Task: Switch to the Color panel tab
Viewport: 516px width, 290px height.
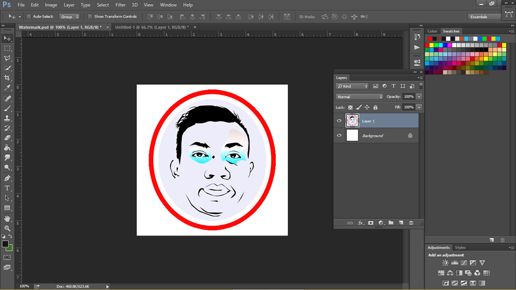Action: [x=432, y=31]
